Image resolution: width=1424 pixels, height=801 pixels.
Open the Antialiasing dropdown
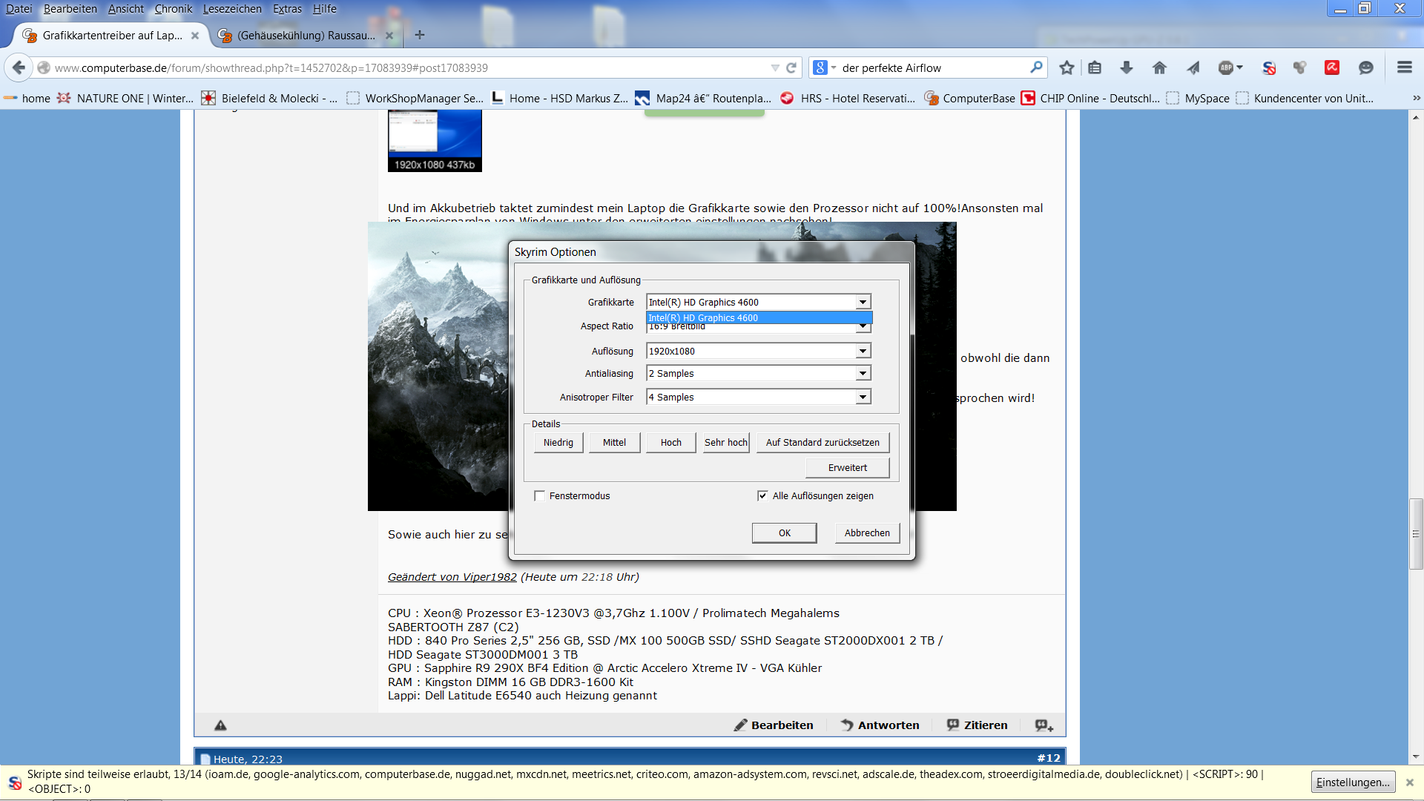863,374
